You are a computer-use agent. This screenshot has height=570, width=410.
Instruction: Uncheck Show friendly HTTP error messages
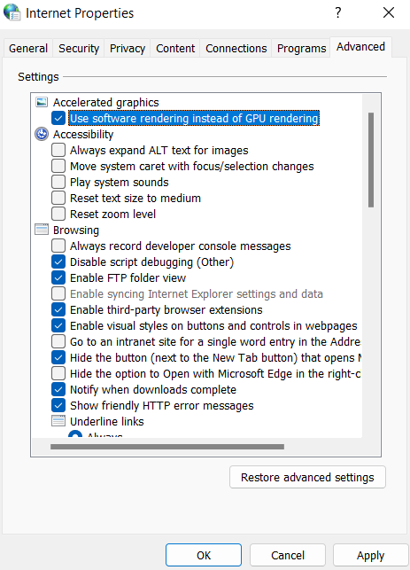point(58,405)
